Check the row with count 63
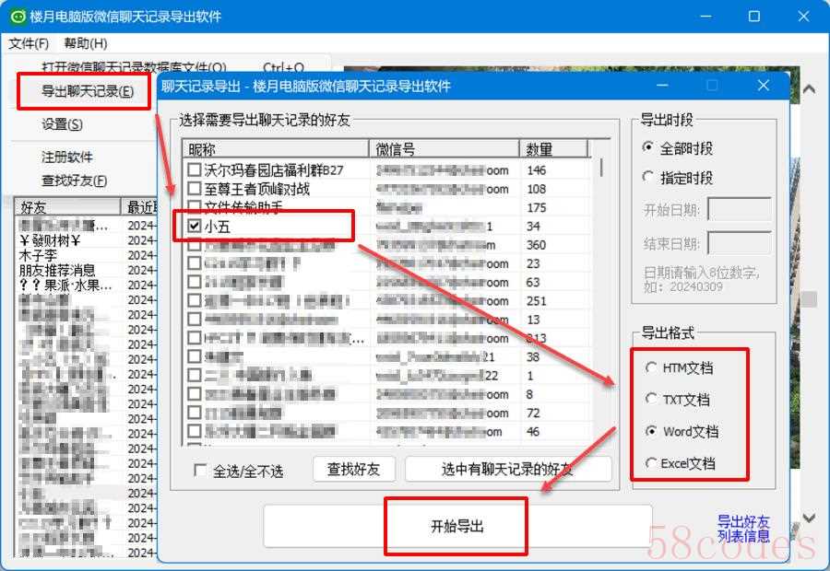Viewport: 830px width, 571px height. 195,282
